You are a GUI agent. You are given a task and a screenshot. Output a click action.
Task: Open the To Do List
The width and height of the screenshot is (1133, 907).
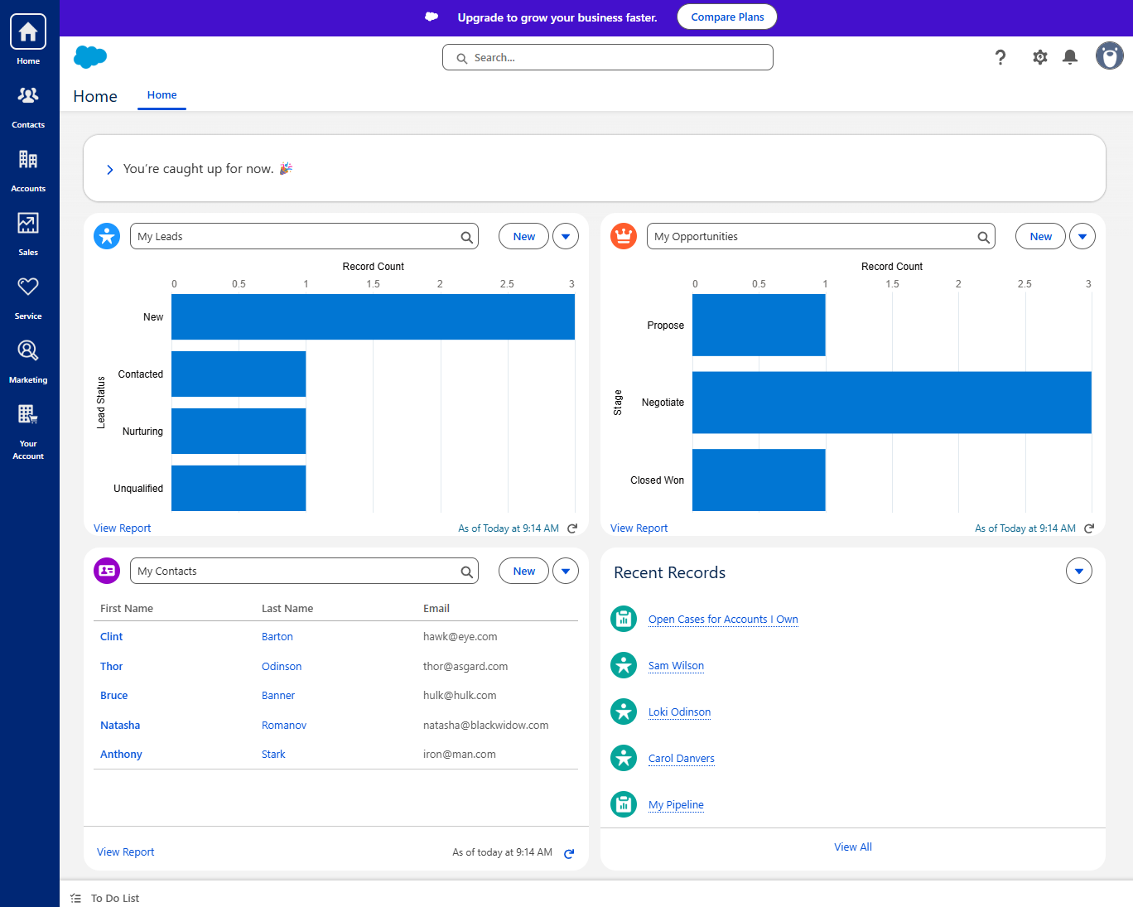point(114,898)
